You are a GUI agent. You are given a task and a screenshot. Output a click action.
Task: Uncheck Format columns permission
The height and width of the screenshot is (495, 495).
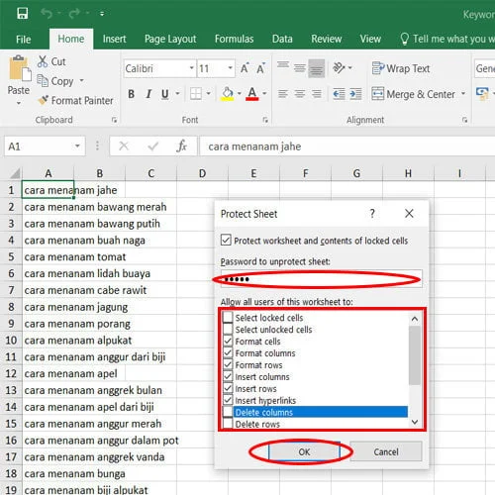point(228,352)
